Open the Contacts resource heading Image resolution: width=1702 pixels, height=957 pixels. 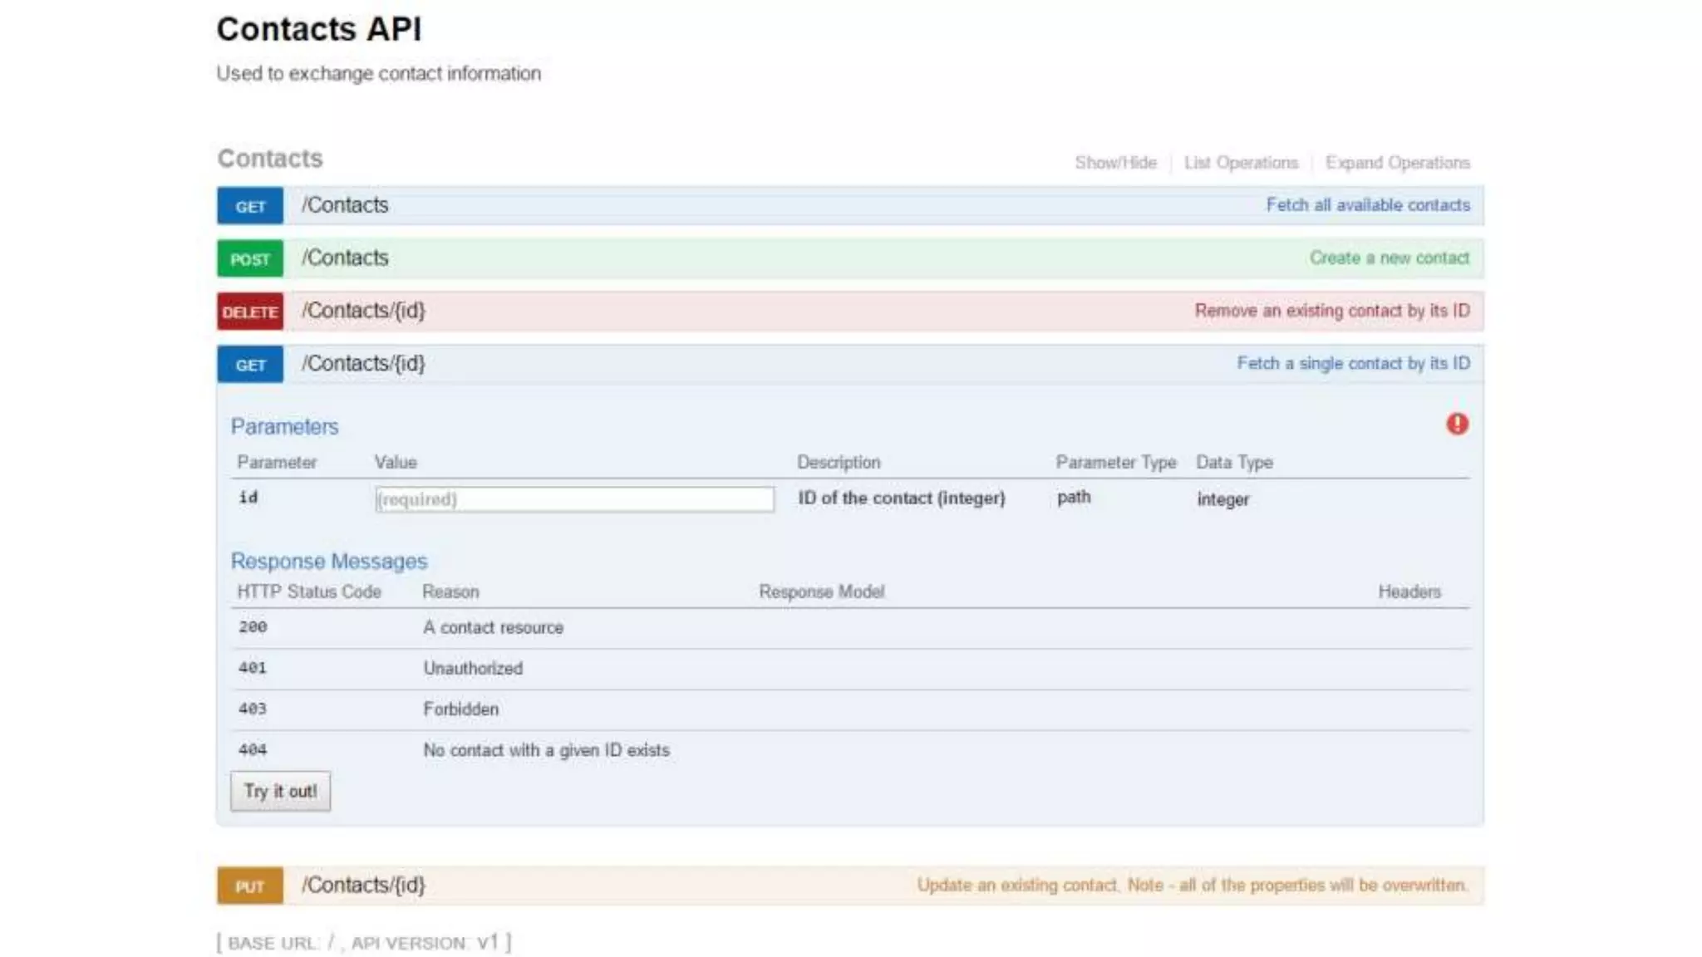(x=270, y=159)
